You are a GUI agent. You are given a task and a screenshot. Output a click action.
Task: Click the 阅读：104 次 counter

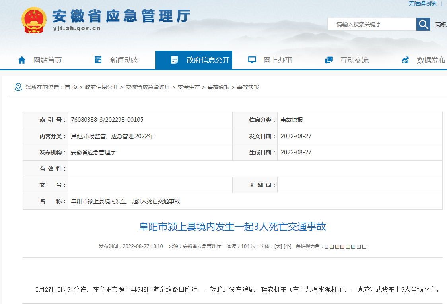point(241,246)
